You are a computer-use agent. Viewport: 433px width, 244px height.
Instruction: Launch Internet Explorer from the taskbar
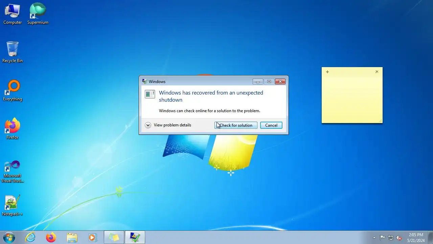(30, 237)
